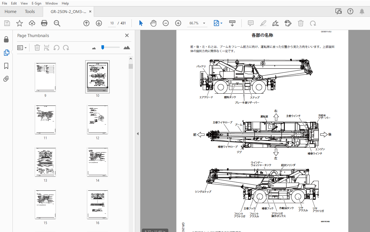Select page 11 thumbnail

45,119
